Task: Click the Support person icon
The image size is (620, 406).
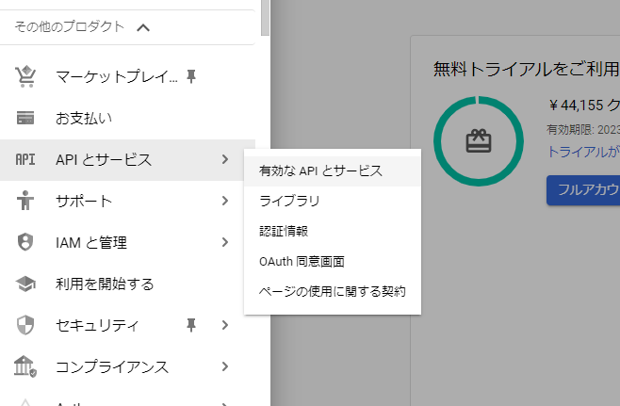Action: [x=25, y=201]
